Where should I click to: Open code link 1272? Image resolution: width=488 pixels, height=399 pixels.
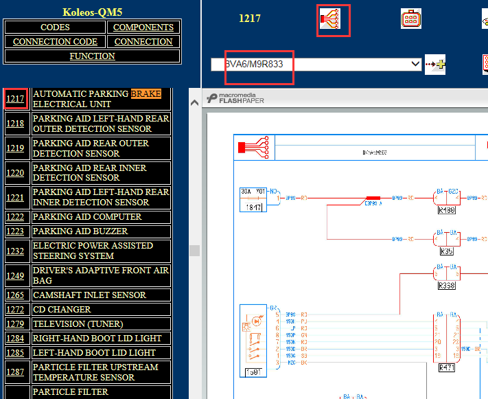tap(15, 309)
